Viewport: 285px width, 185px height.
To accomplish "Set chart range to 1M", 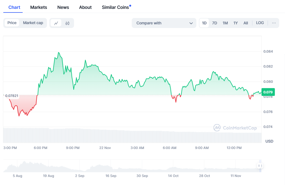I will click(x=225, y=23).
